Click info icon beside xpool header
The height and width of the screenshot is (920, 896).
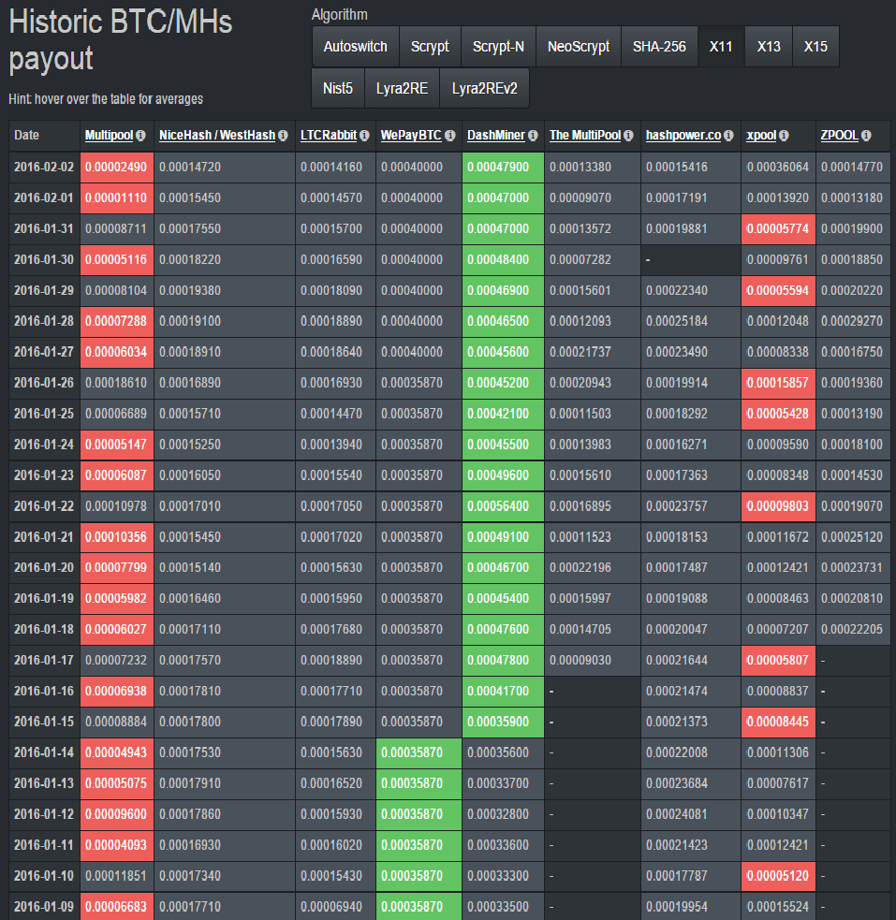click(784, 136)
